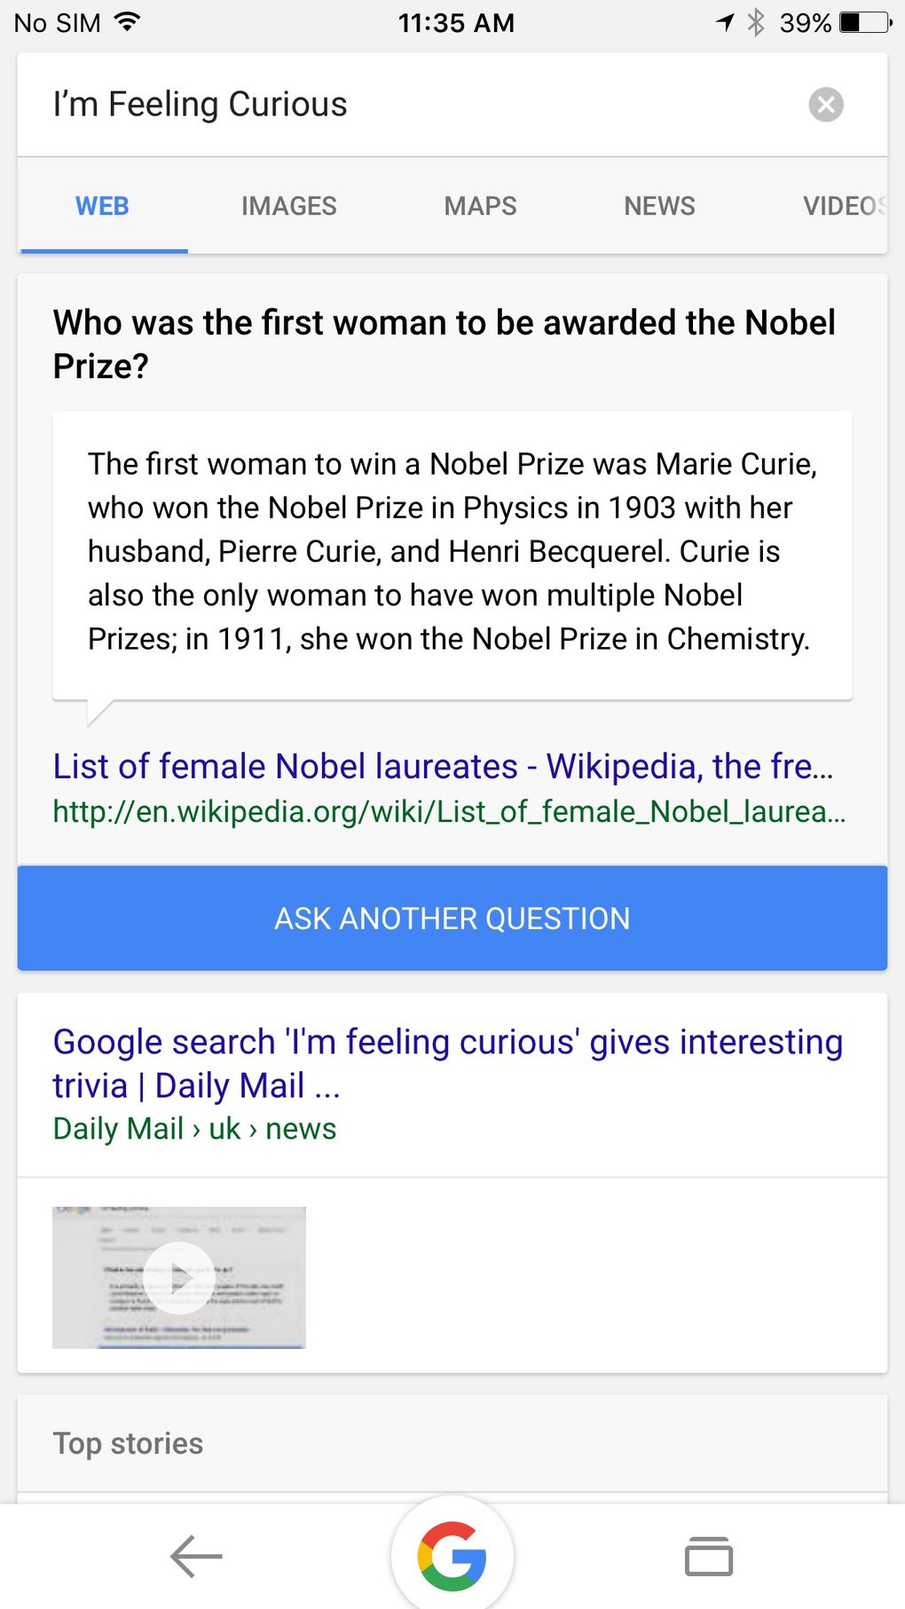Tap the Bluetooth status icon
Image resolution: width=905 pixels, height=1609 pixels.
coord(756,22)
